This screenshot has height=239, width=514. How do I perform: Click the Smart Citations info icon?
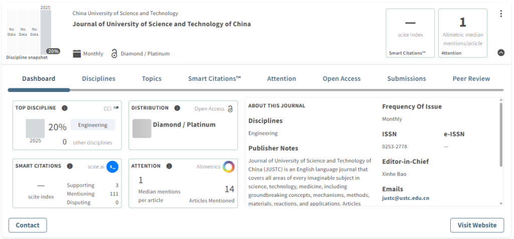[70, 166]
